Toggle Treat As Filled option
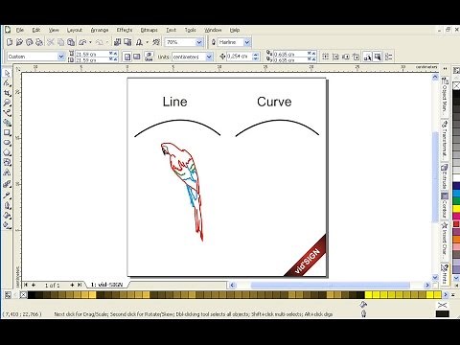460x345 pixels. coord(378,57)
